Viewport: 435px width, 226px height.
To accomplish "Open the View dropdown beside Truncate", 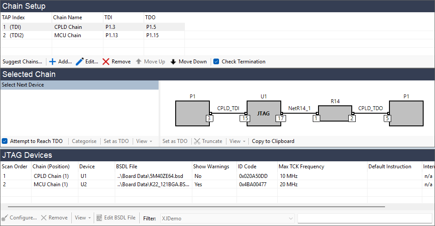I will (x=237, y=141).
